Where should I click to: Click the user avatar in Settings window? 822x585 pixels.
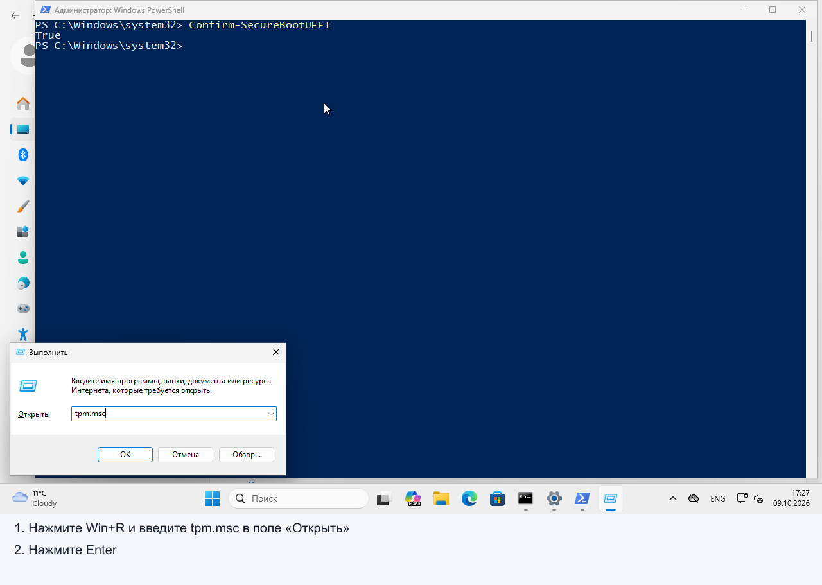pyautogui.click(x=23, y=55)
